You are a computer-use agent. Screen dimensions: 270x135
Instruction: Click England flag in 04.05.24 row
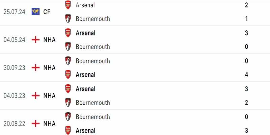pyautogui.click(x=36, y=40)
